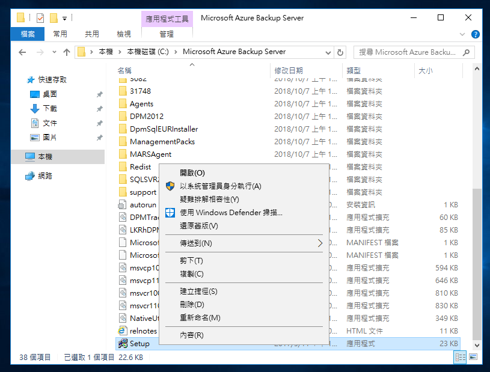Expand the breadcrumb chevron after 本機

[120, 52]
